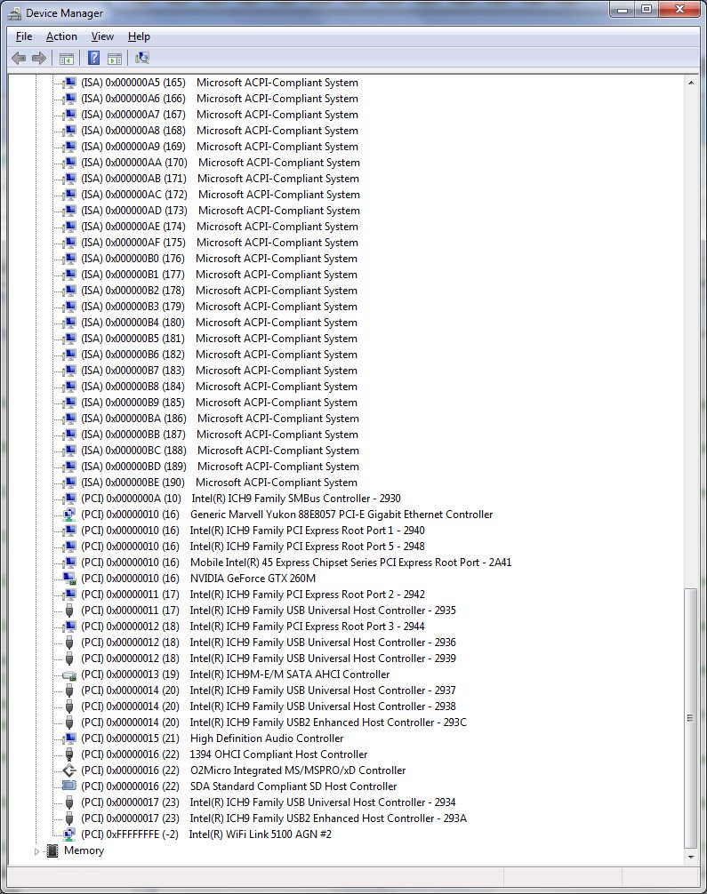Select ISA 0x000000AF (175) entry
Screen dimensions: 707x894
click(220, 243)
